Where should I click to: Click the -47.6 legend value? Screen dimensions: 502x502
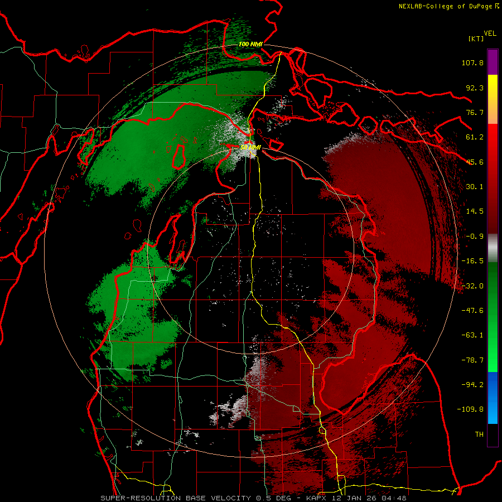click(472, 311)
